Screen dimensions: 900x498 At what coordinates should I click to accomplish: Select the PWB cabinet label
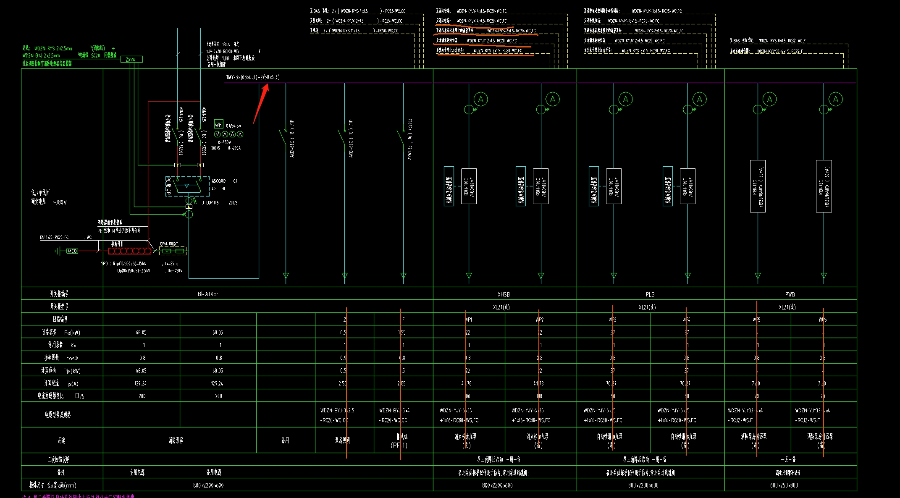[x=790, y=294]
